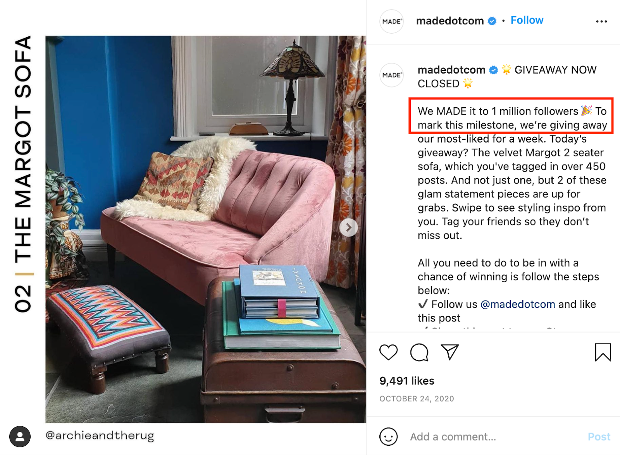Viewport: 620px width, 455px height.
Task: View the 9,491 likes list
Action: [x=407, y=381]
